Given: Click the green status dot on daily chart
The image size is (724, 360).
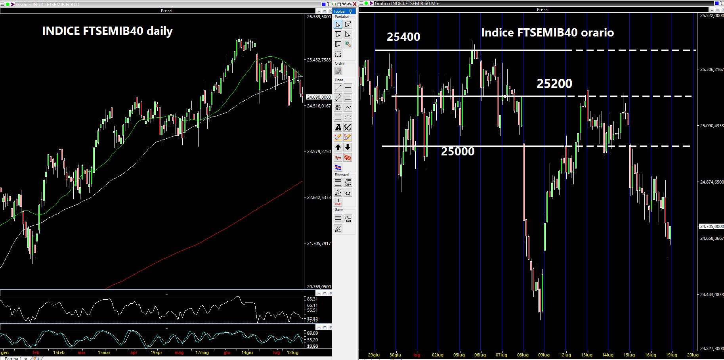Looking at the screenshot, I should pos(8,4).
